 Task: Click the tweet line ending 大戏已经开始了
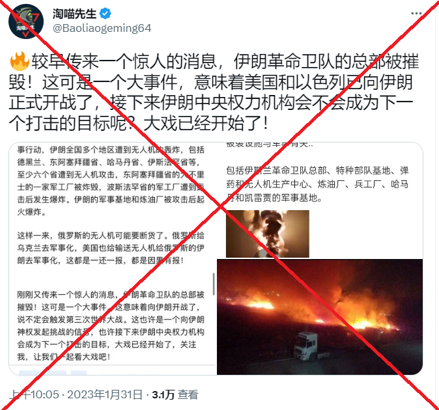tap(138, 123)
